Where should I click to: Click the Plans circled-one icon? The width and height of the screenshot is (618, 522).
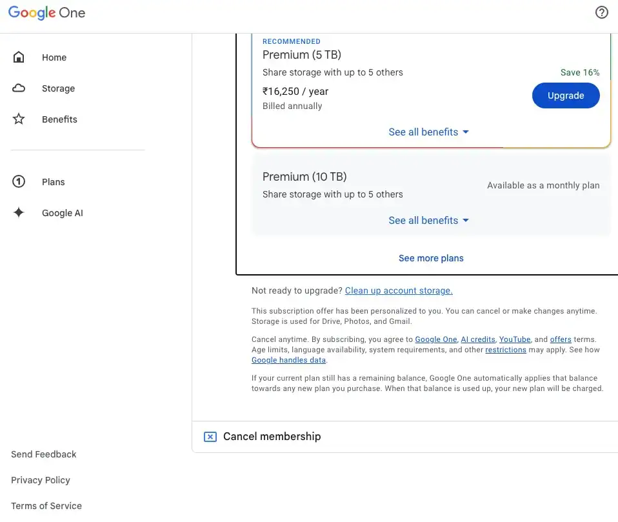[19, 182]
